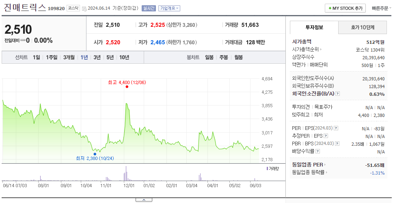Screen dimensions: 393x203
Task: Click the 12/01 date label on chart axis
Action: [x=129, y=186]
